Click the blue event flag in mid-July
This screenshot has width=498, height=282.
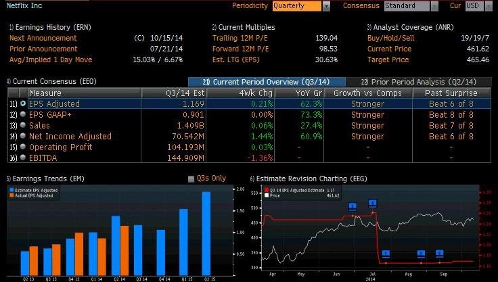point(386,254)
